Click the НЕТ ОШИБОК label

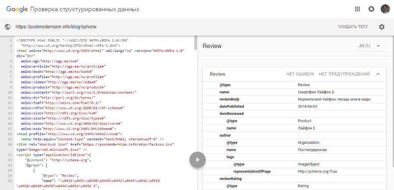300,74
